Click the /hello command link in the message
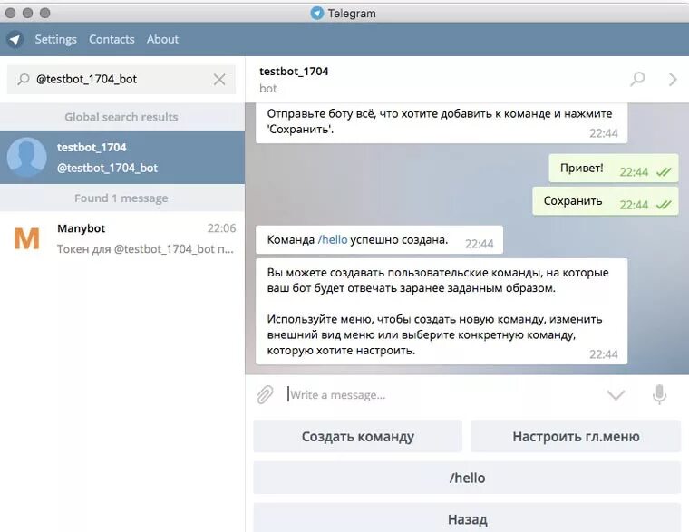 333,240
